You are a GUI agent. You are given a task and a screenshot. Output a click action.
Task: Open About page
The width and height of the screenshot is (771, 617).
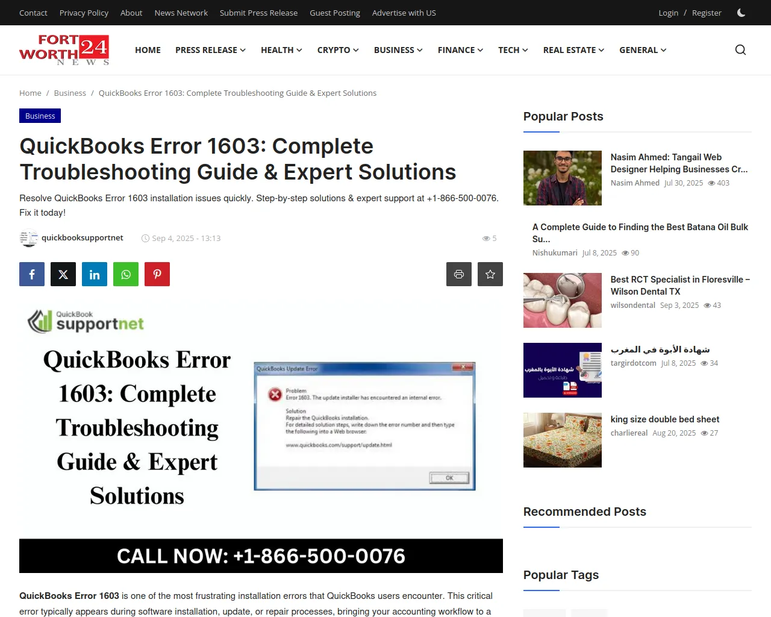131,13
